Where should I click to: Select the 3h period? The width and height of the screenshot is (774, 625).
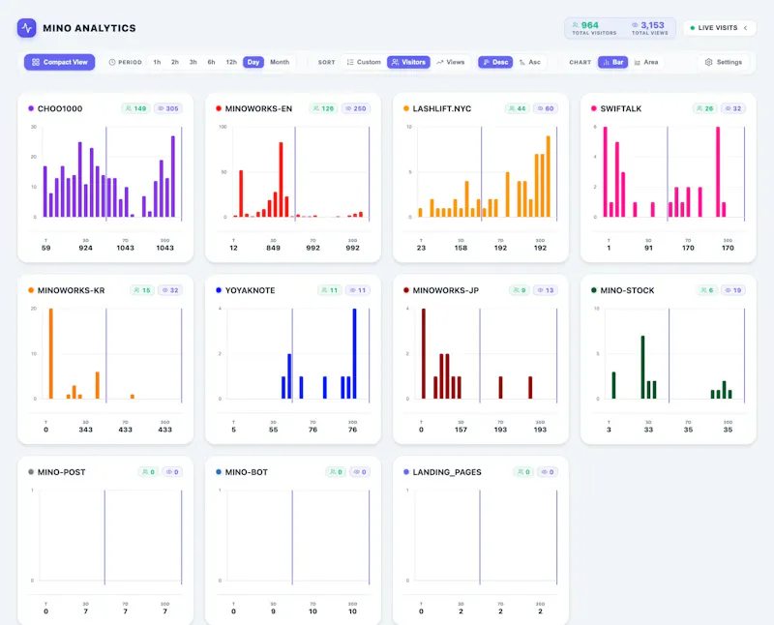[193, 62]
